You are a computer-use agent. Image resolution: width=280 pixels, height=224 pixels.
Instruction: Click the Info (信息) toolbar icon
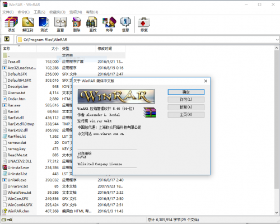(125, 22)
